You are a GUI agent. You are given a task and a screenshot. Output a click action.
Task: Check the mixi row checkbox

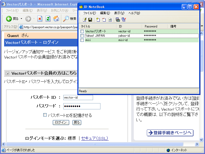(x=82, y=40)
